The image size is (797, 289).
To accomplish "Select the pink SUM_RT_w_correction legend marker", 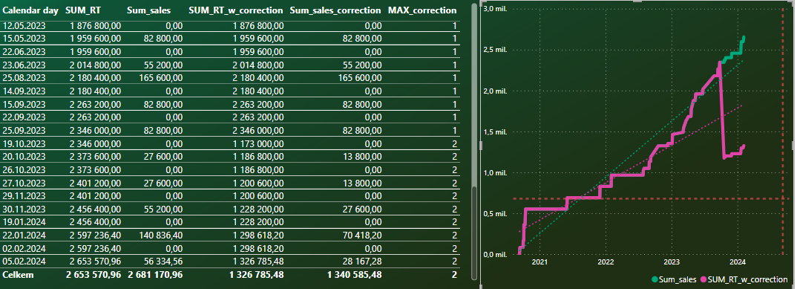I will (704, 280).
